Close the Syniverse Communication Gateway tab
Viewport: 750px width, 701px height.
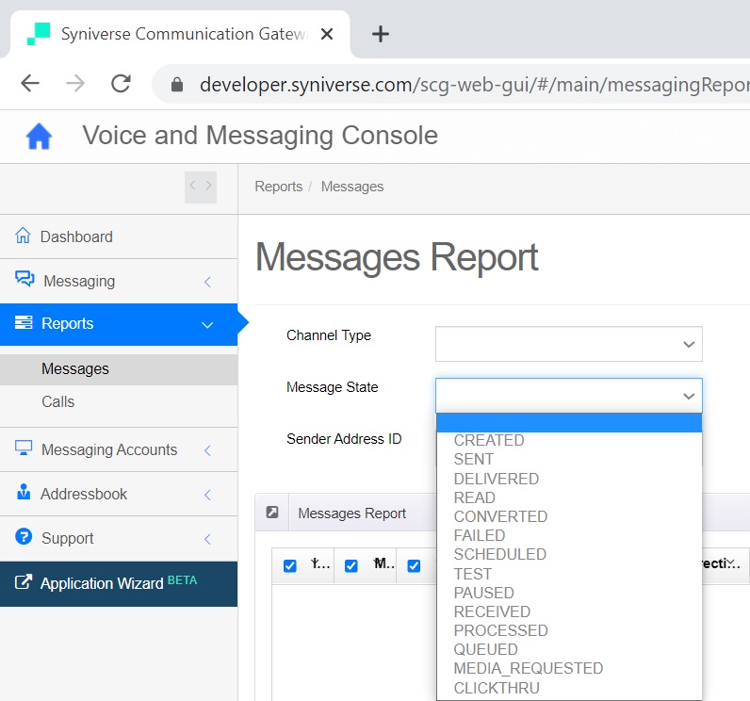(327, 34)
